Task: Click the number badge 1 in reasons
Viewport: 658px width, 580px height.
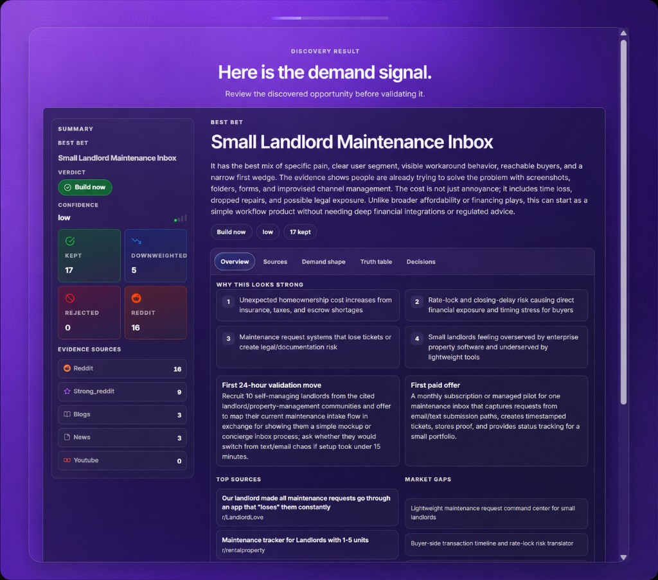Action: click(x=228, y=301)
